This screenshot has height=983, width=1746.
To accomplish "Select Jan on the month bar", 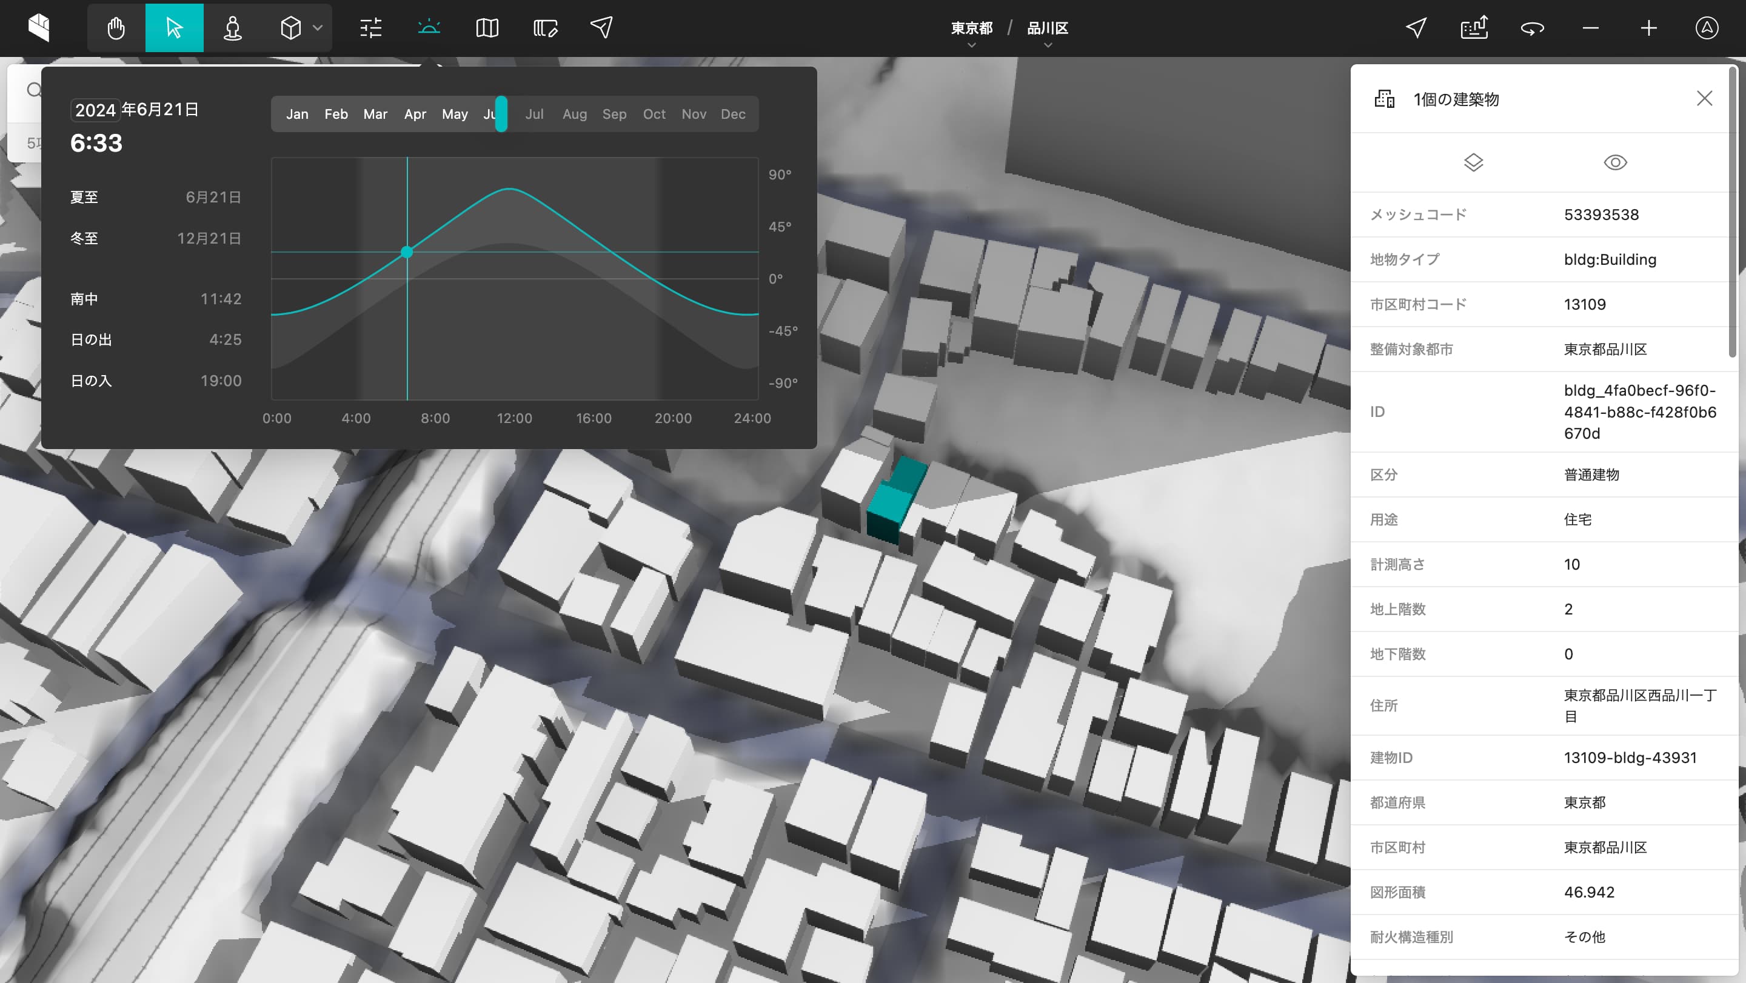I will pyautogui.click(x=297, y=114).
